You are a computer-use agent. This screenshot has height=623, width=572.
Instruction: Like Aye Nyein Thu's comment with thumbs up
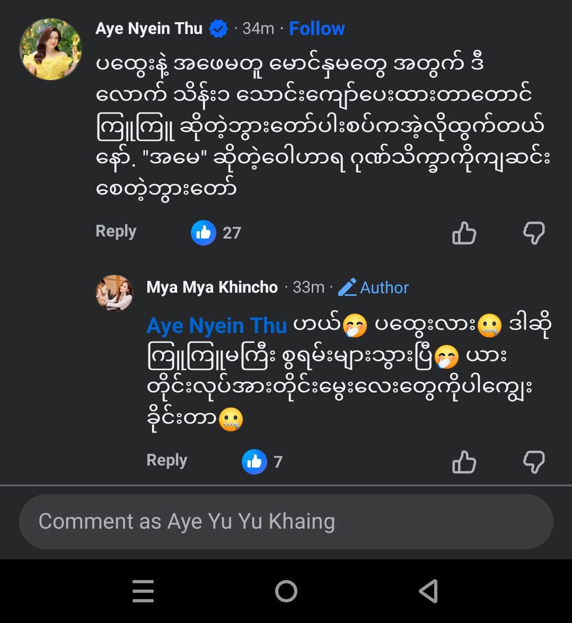pyautogui.click(x=464, y=233)
